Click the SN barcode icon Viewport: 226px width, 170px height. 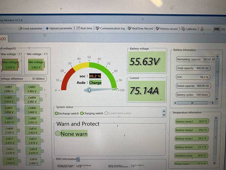pos(216,29)
